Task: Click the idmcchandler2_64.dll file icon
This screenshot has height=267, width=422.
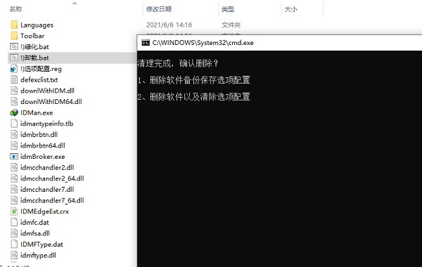Action: click(x=14, y=178)
